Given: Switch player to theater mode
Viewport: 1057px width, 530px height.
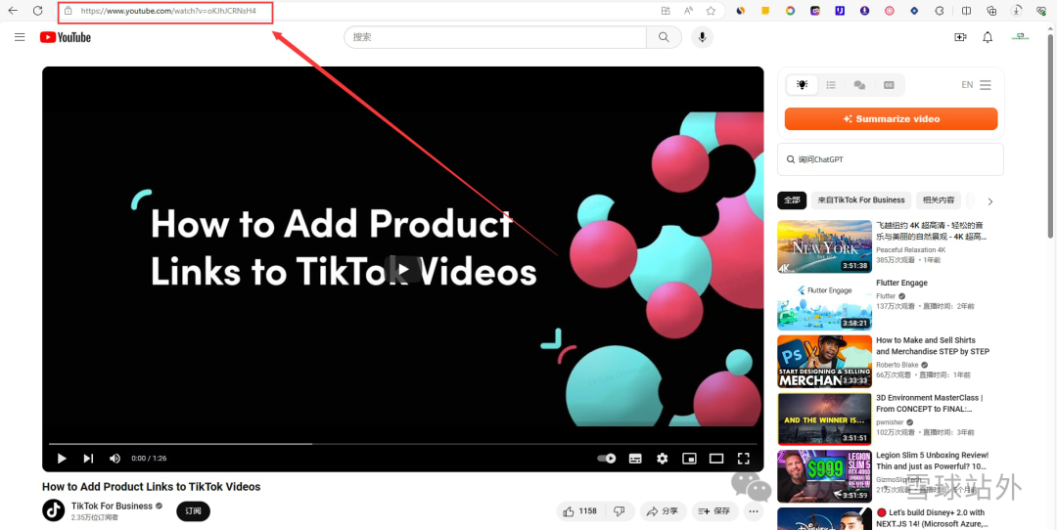Looking at the screenshot, I should [x=716, y=459].
